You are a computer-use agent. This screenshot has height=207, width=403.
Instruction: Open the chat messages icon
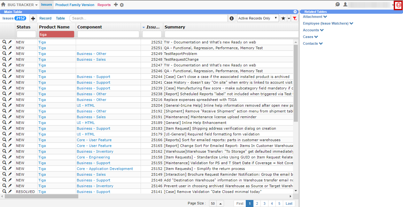[x=337, y=4]
